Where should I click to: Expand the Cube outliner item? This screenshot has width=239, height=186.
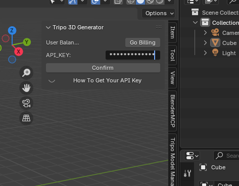click(x=205, y=43)
